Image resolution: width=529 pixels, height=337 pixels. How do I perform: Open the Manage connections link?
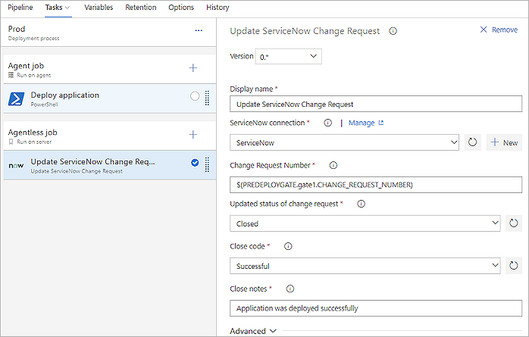366,123
